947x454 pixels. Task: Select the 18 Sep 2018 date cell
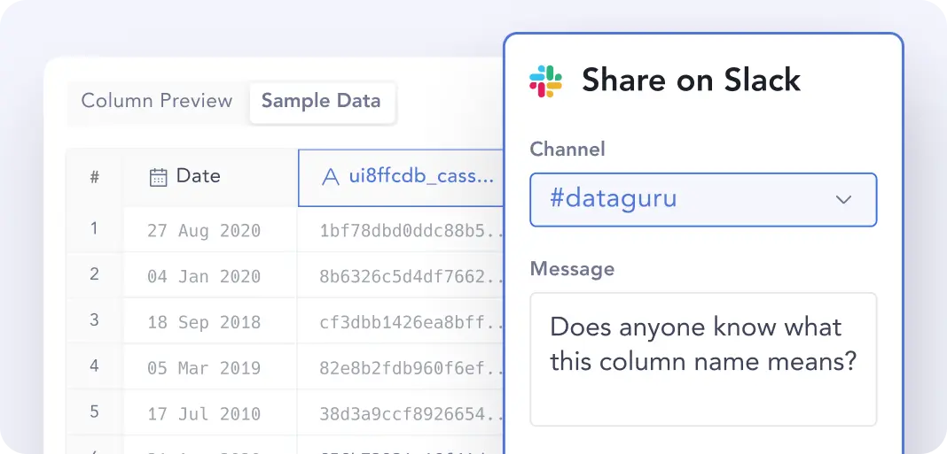(204, 322)
